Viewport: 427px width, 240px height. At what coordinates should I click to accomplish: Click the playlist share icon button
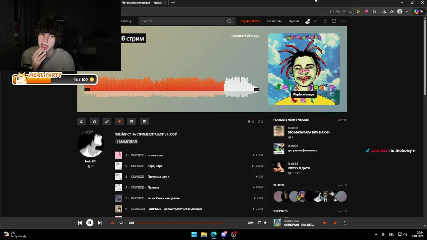click(82, 121)
